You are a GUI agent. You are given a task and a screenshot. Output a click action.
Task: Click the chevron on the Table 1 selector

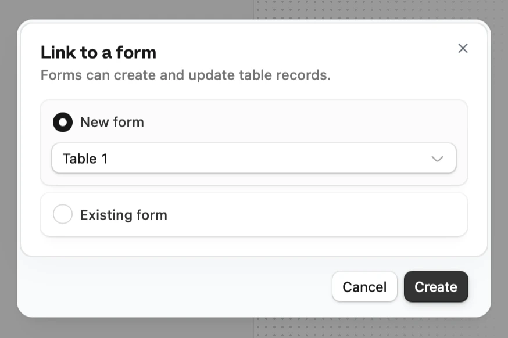tap(437, 158)
